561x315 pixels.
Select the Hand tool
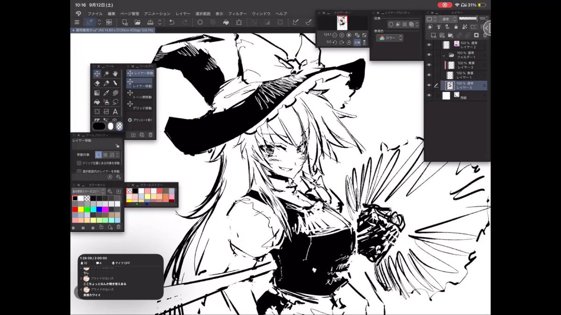coord(115,74)
